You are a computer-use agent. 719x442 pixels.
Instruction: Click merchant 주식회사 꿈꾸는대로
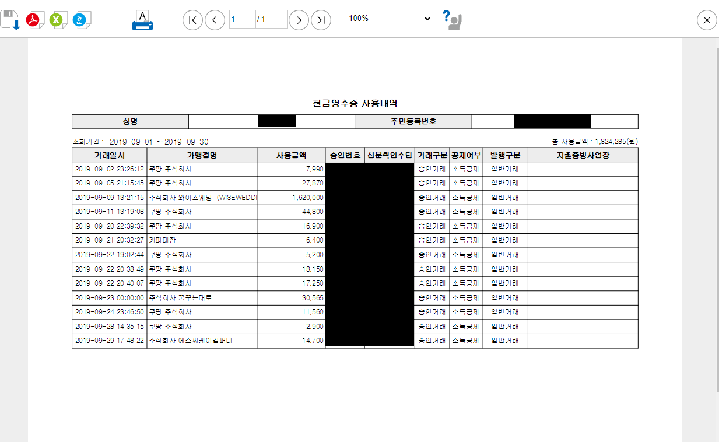click(180, 297)
